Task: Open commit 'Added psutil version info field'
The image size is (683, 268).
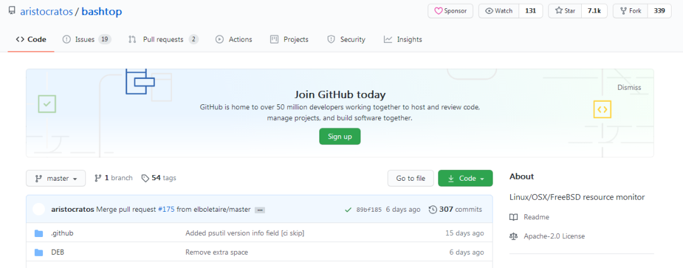Action: coord(245,233)
